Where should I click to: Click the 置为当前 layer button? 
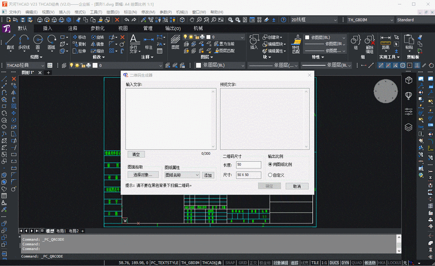pos(225,44)
